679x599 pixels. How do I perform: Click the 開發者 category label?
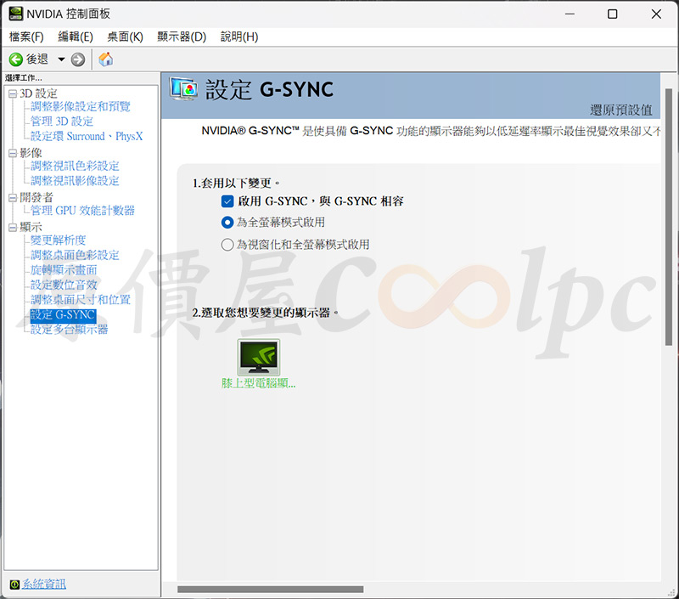coord(36,198)
